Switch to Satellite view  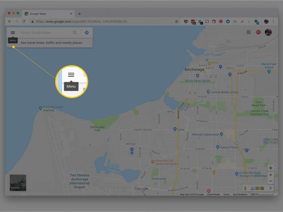(18, 183)
